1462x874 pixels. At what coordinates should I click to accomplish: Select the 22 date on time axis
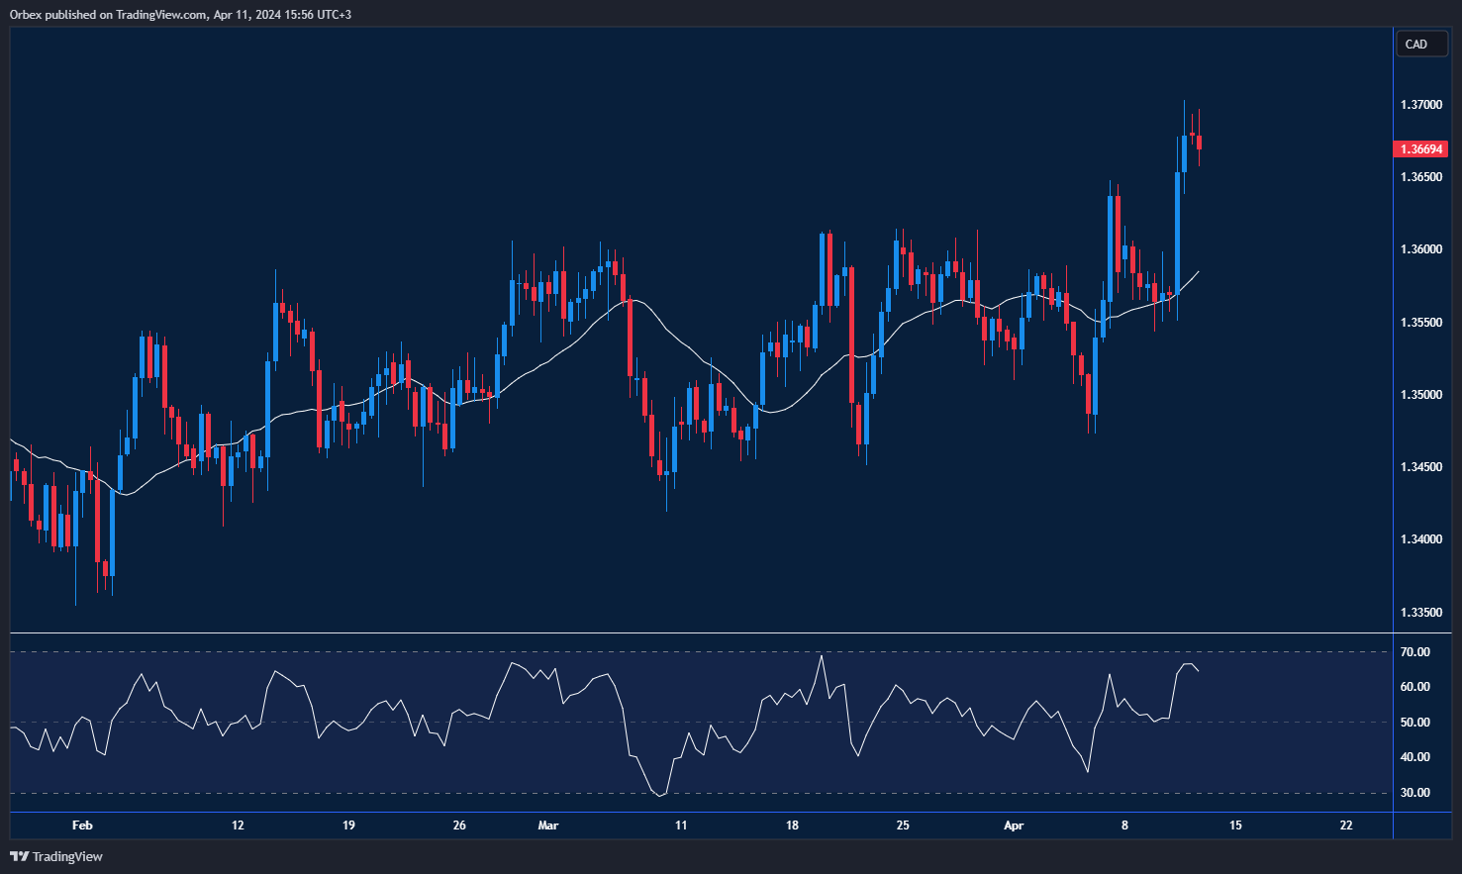coord(1346,825)
